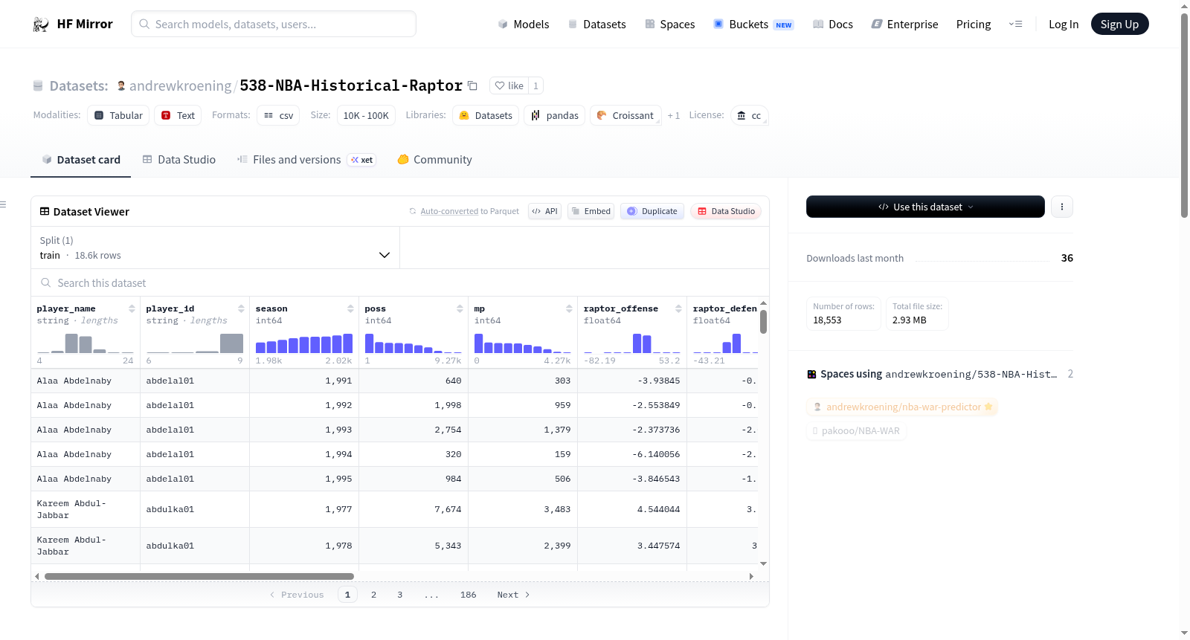The image size is (1190, 640).
Task: Focus the Search this dataset field
Action: (400, 283)
